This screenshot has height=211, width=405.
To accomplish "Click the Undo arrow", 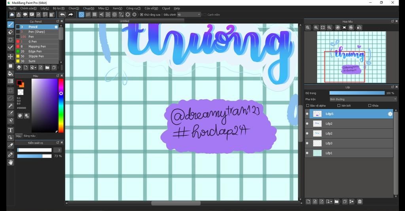I will click(62, 15).
